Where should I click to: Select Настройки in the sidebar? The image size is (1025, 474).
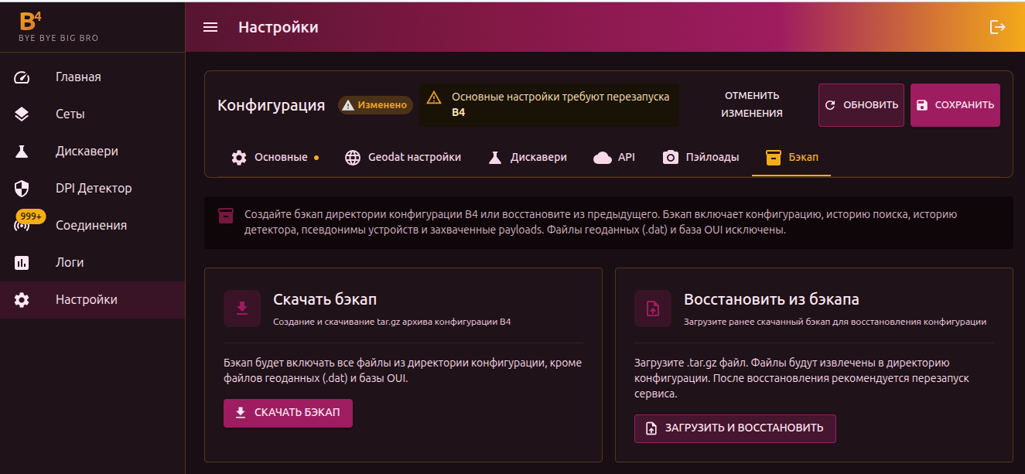coord(86,300)
